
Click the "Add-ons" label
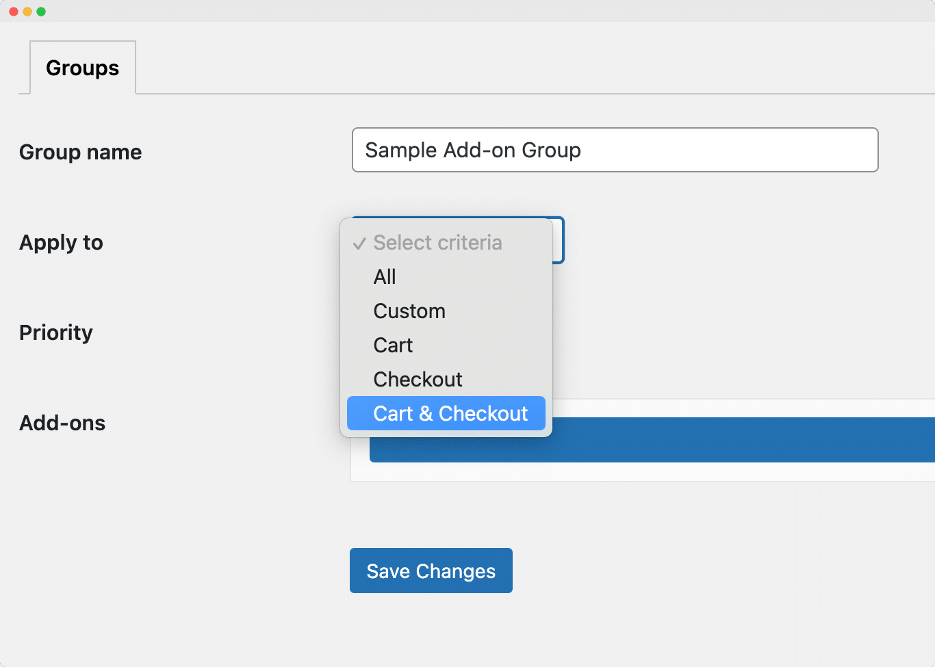tap(62, 423)
